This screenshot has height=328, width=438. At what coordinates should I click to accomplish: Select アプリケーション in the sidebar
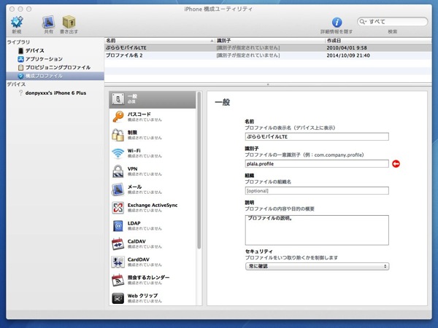tap(40, 59)
